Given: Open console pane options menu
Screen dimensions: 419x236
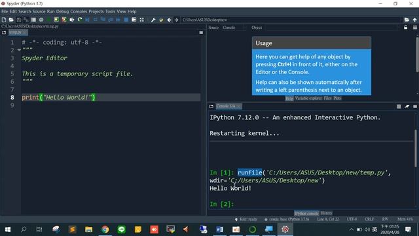Looking at the screenshot, I should click(414, 106).
